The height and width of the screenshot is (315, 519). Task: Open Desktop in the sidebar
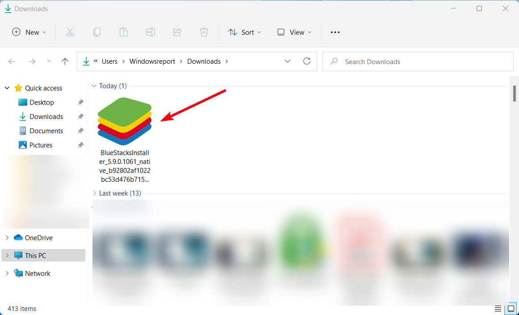coord(42,102)
